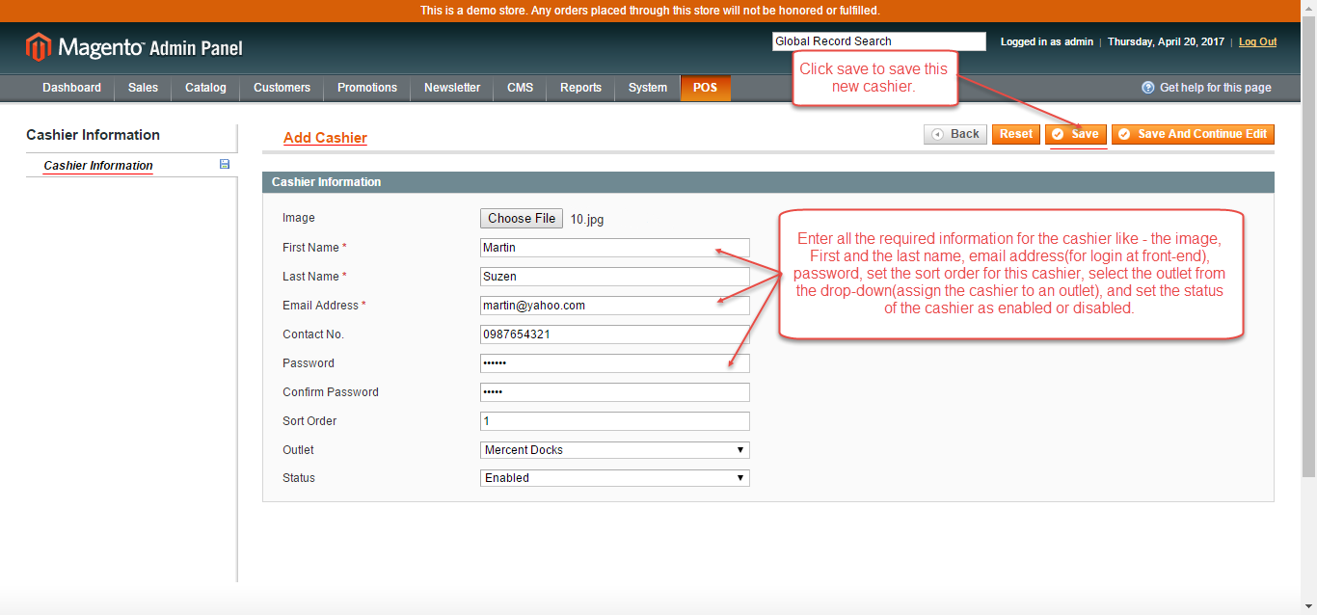Click the Sort Order field
This screenshot has width=1317, height=615.
(614, 421)
